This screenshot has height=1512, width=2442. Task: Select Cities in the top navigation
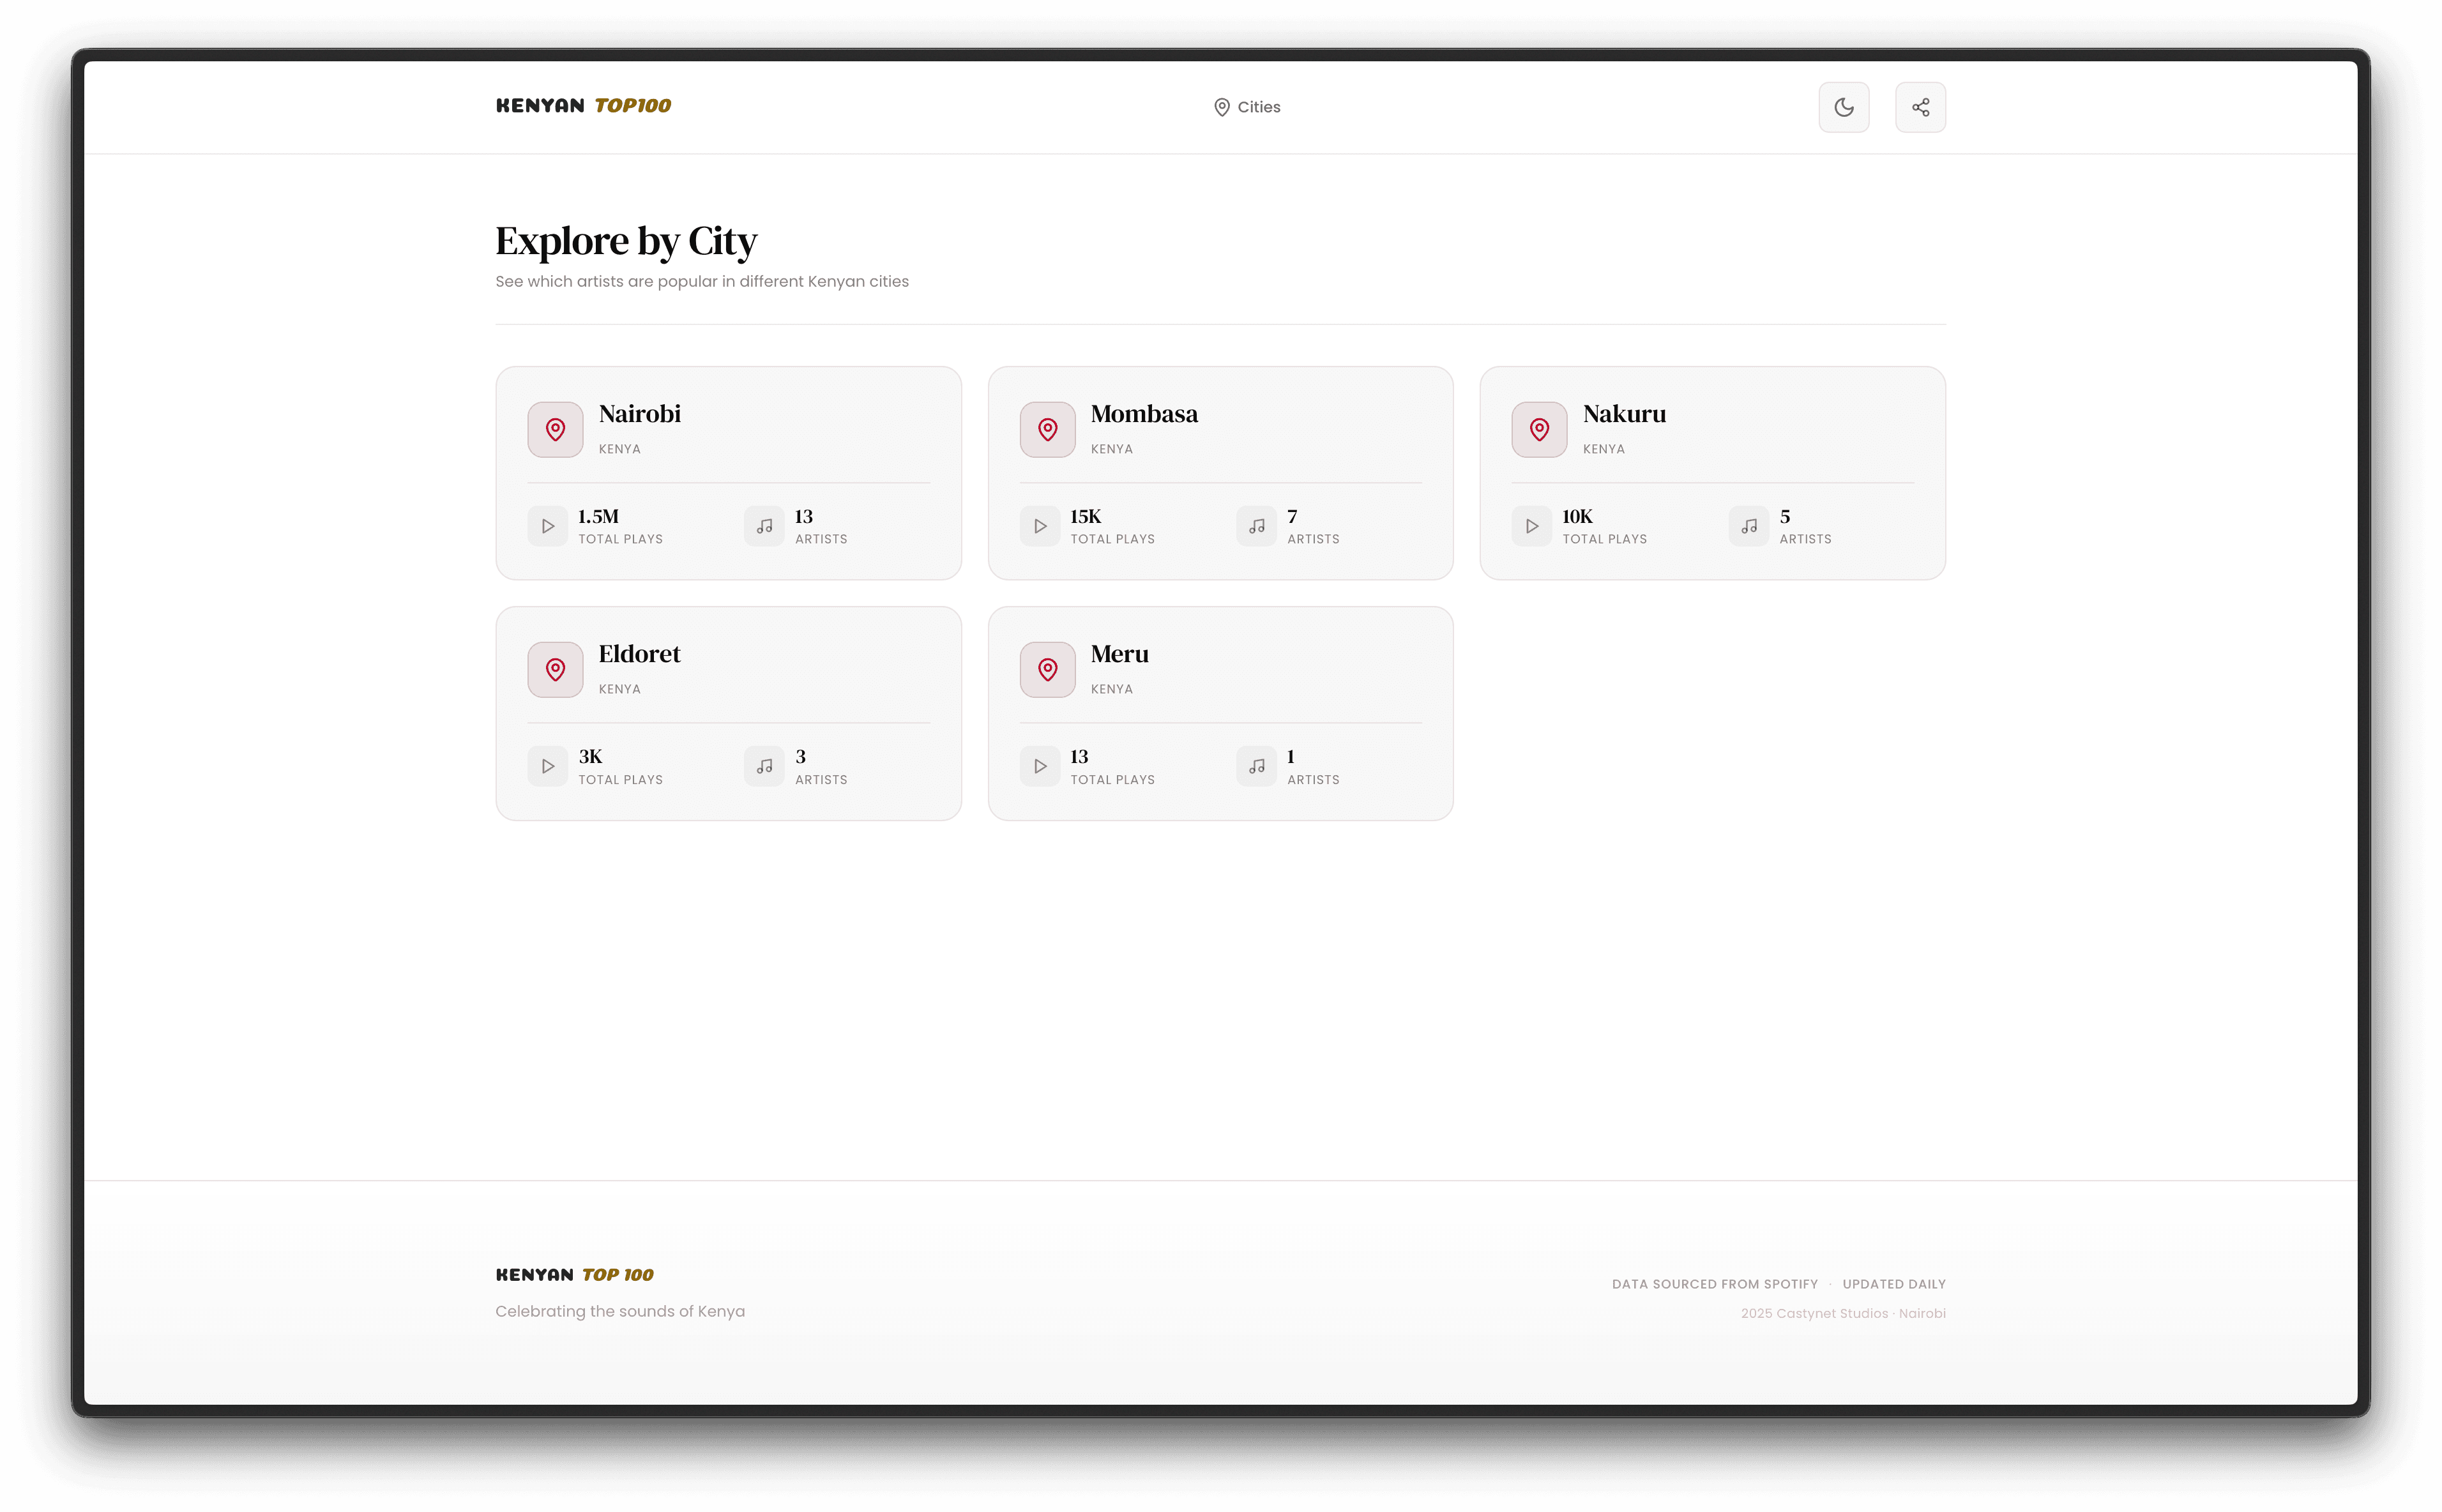[x=1258, y=106]
